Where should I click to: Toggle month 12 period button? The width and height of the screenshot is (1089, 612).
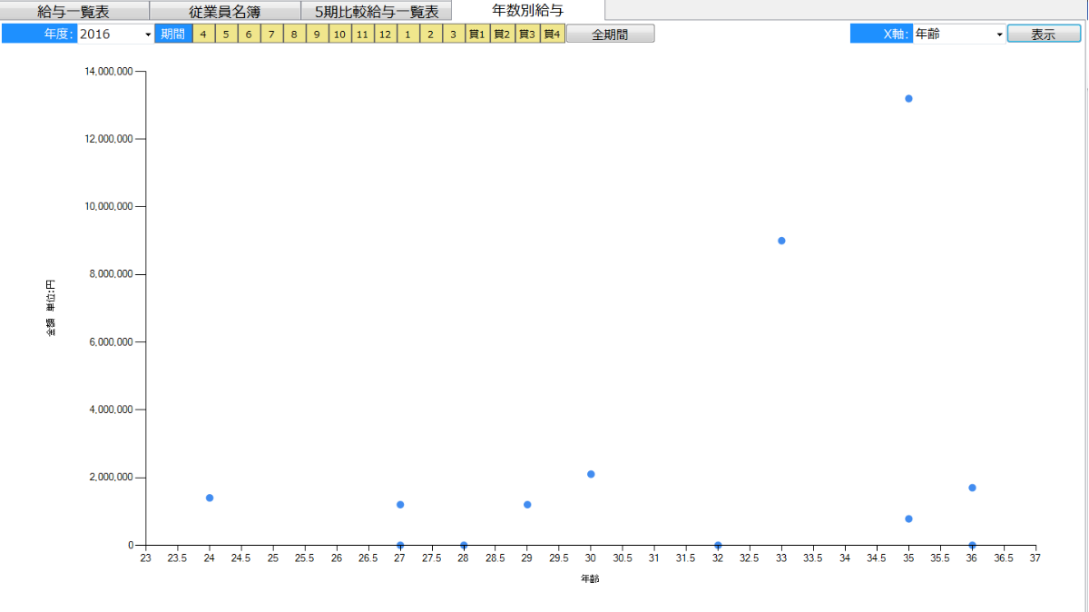(385, 35)
